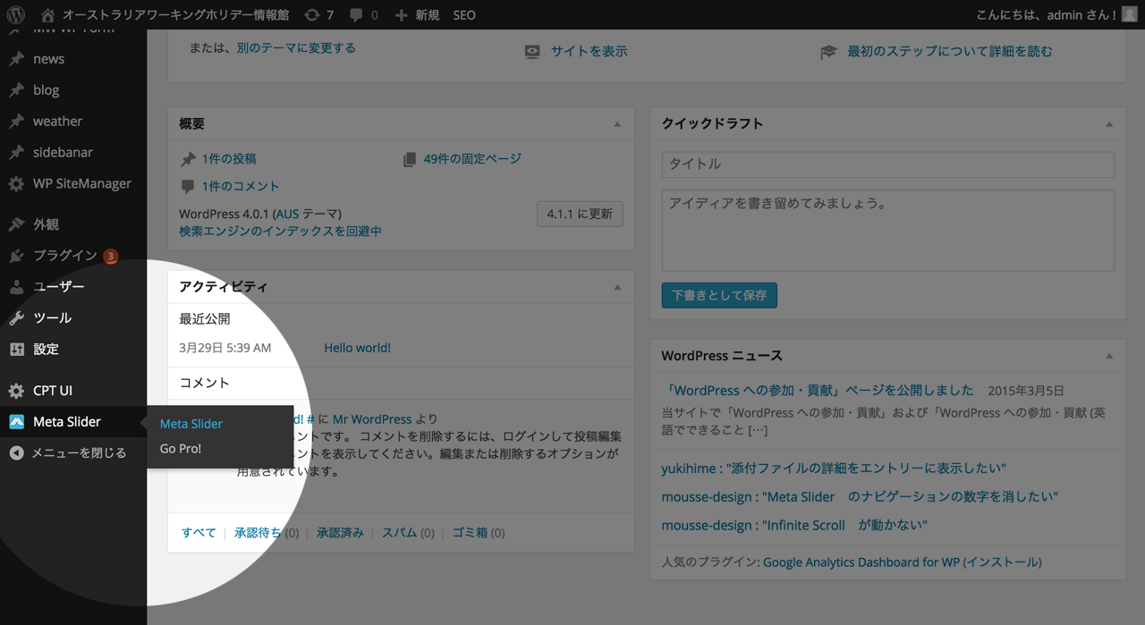Open the SEO admin bar menu
1145x625 pixels.
tap(464, 15)
